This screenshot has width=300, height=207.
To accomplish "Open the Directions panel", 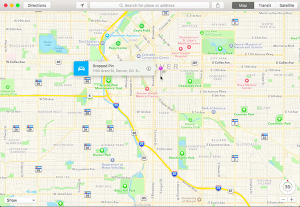I will click(37, 5).
